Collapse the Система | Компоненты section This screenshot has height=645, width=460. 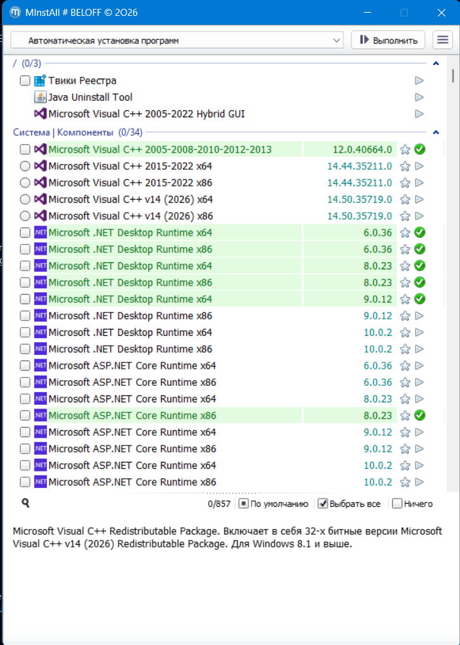[x=436, y=132]
